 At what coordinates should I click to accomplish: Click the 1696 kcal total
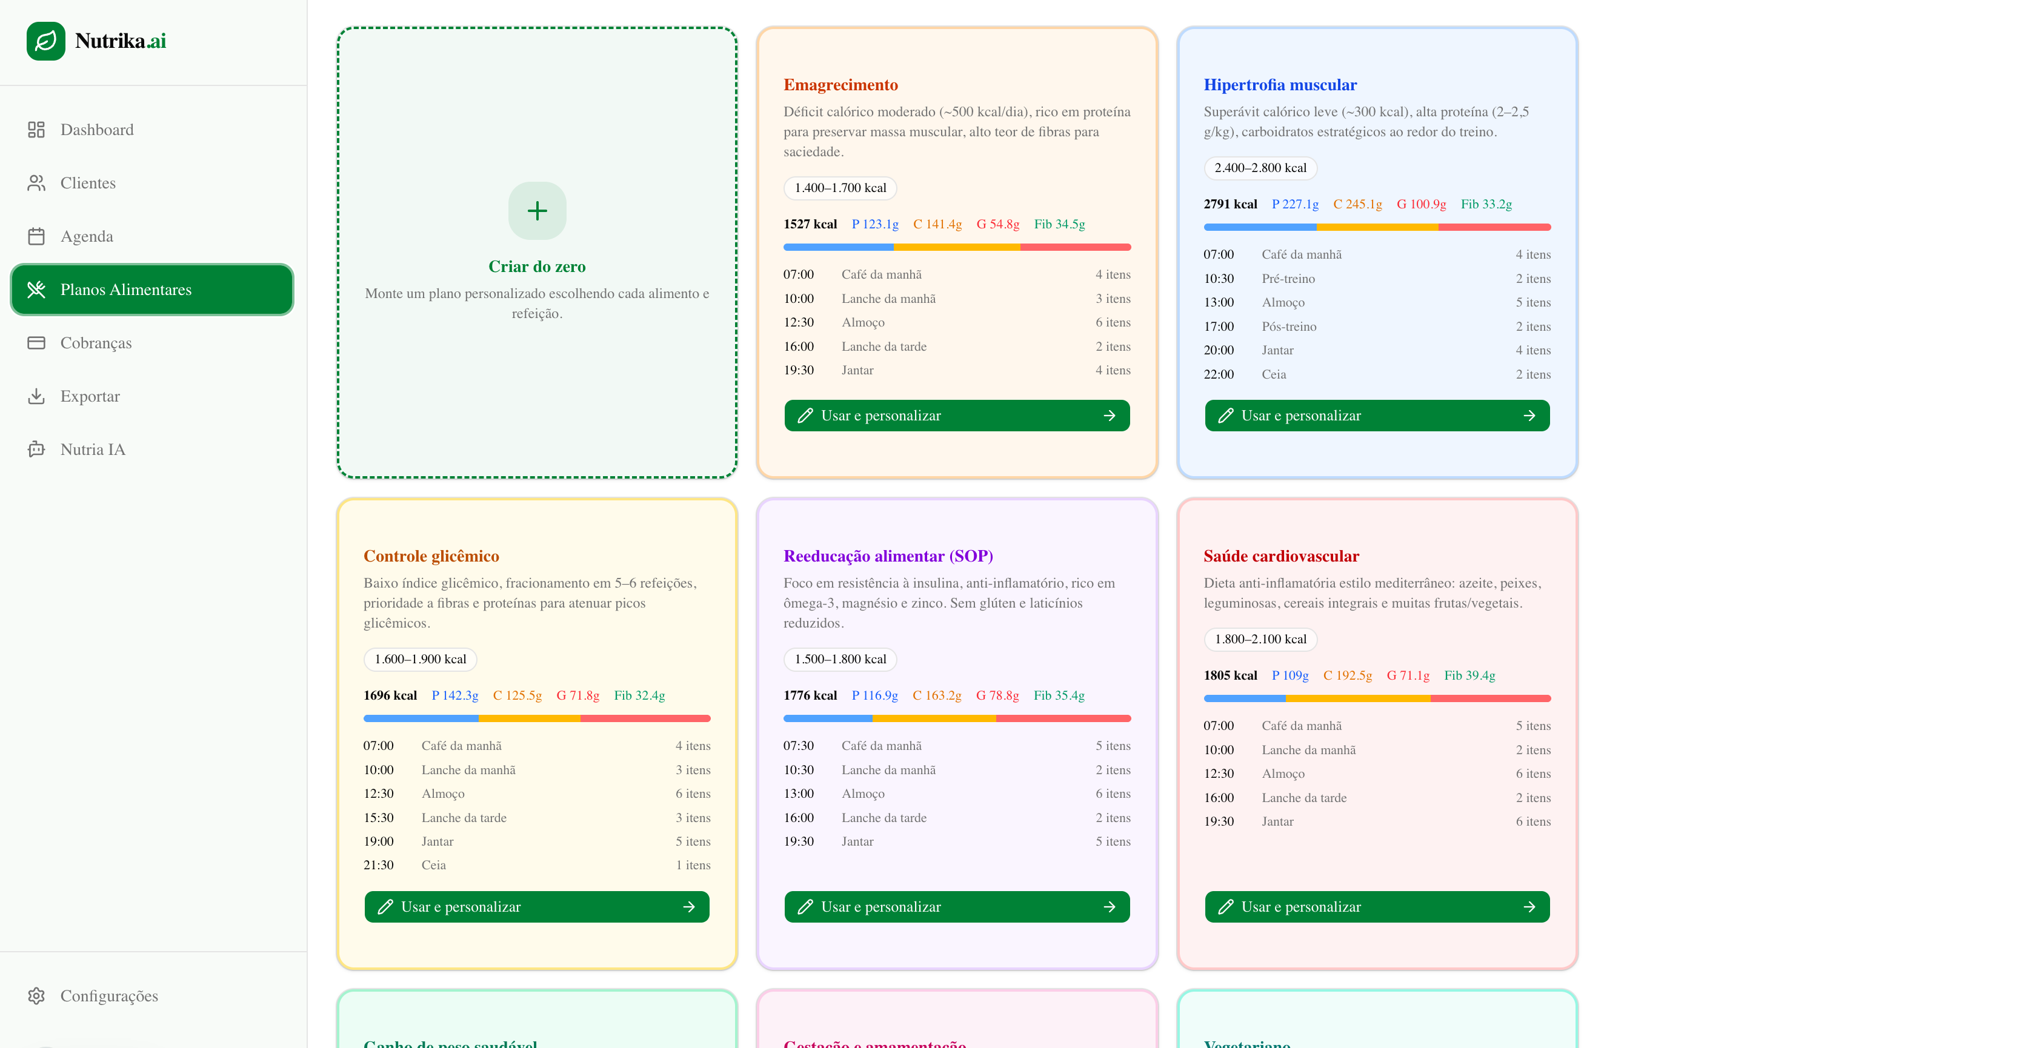390,696
